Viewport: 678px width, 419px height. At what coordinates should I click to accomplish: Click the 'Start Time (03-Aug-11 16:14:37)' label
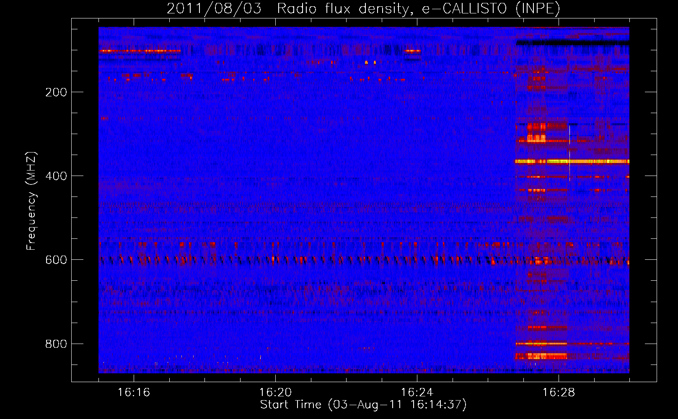tap(363, 405)
